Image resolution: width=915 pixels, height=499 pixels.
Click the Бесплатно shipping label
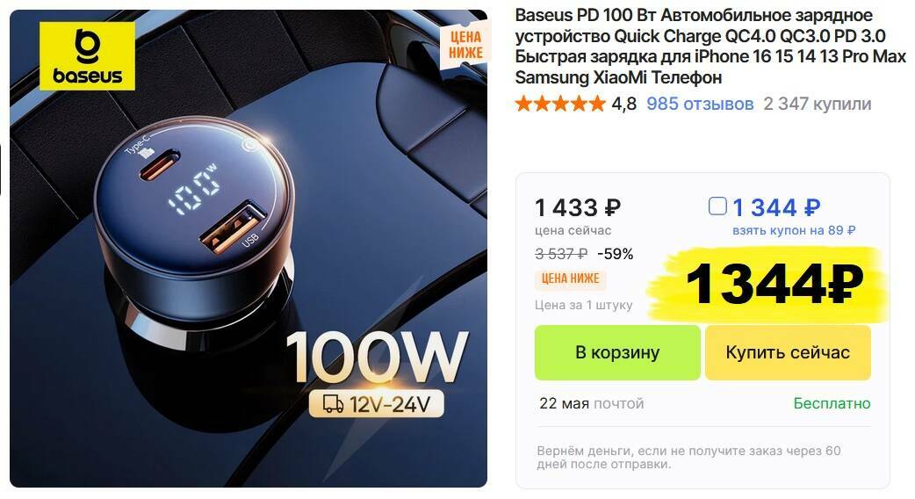(832, 404)
